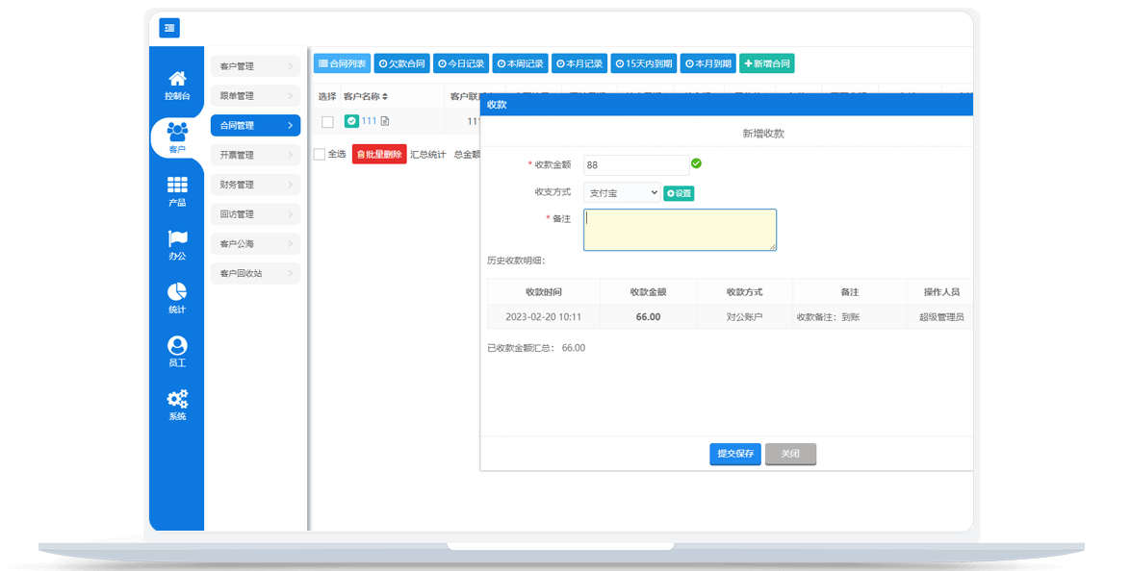The height and width of the screenshot is (571, 1131).
Task: Click the 收款金额 input field
Action: pyautogui.click(x=635, y=165)
